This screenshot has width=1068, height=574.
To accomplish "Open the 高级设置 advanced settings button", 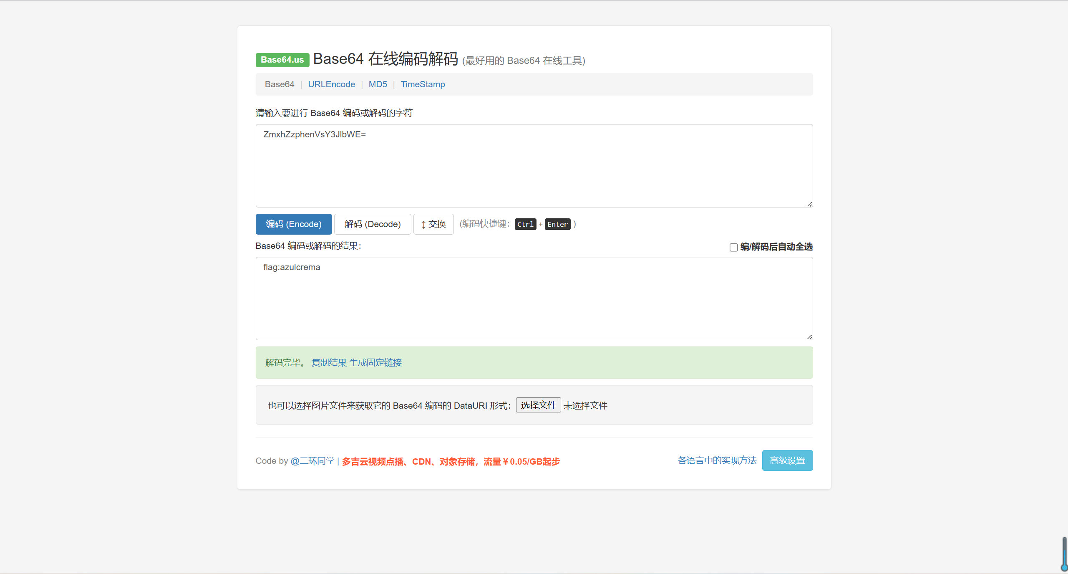I will click(x=787, y=460).
